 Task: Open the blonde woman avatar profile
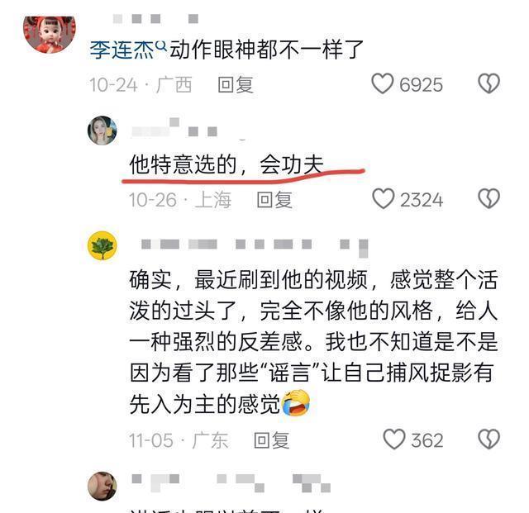102,131
